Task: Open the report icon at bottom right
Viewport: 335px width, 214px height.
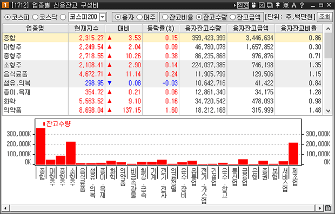Action: (328, 208)
